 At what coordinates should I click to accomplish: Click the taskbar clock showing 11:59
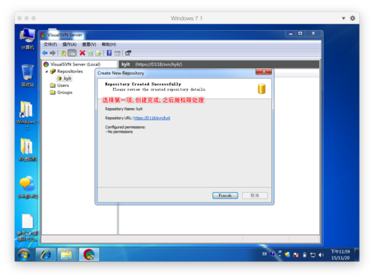point(340,255)
